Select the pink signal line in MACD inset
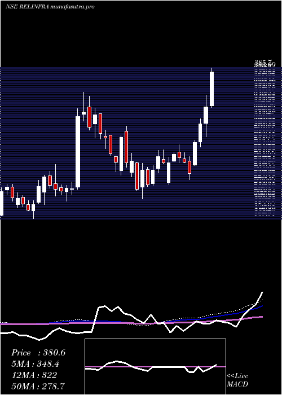This screenshot has width=282, height=395. [155, 367]
